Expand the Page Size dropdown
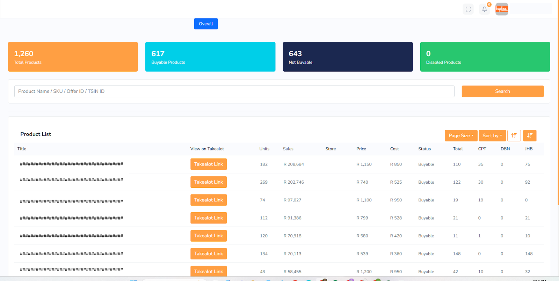The image size is (559, 281). point(461,135)
